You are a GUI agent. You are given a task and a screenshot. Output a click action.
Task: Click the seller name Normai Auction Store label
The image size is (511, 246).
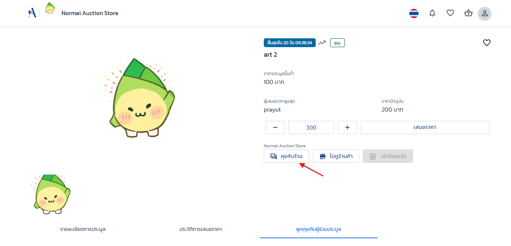coord(284,145)
